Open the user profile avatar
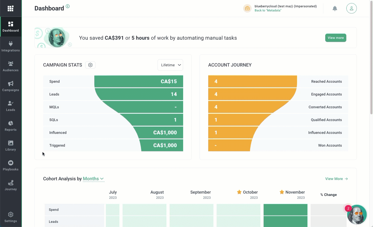This screenshot has height=227, width=373. [x=351, y=8]
